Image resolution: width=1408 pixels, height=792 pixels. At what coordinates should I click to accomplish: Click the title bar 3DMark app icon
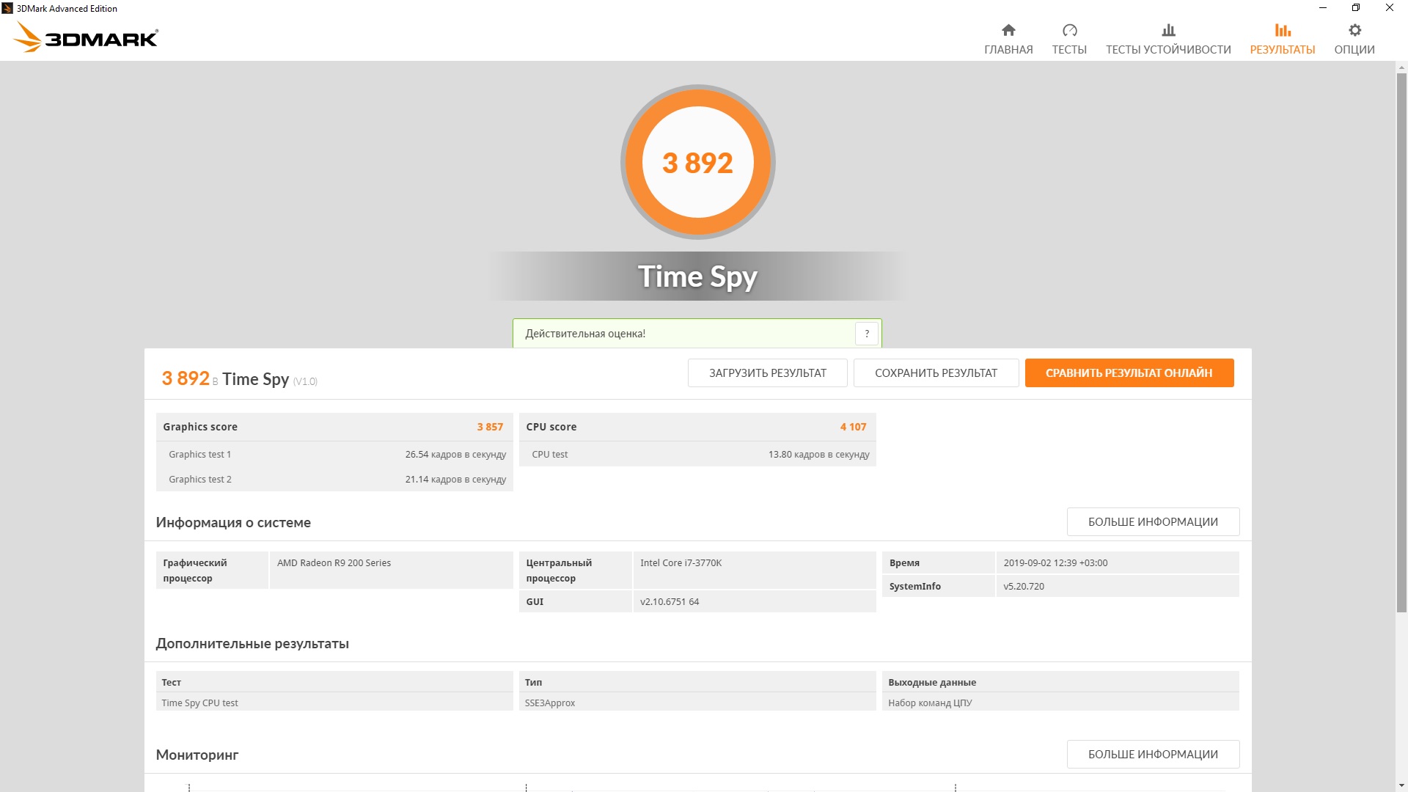tap(7, 8)
